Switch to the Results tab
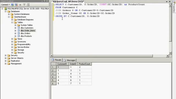Image resolution: width=176 pixels, height=99 pixels. (56, 60)
